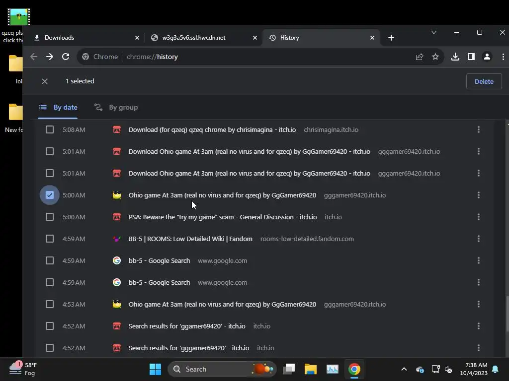
Task: Cancel selection with the X icon
Action: [45, 81]
